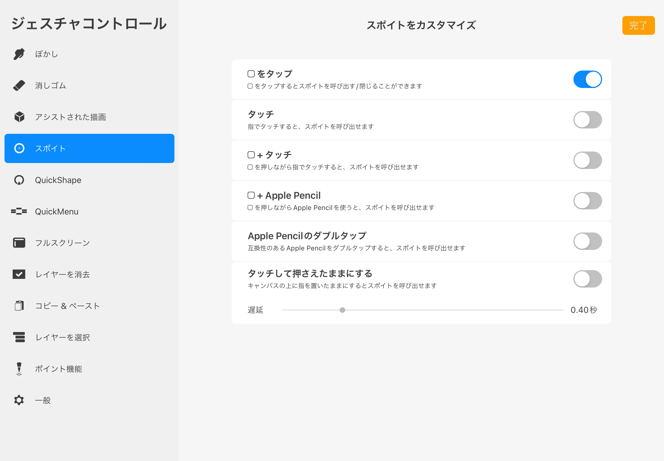
Task: Click the QuickMenu bars icon
Action: click(19, 211)
